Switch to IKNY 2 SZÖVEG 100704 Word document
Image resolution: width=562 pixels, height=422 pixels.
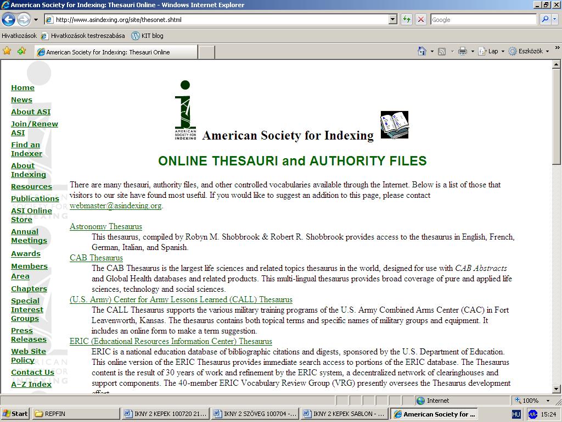coord(255,414)
